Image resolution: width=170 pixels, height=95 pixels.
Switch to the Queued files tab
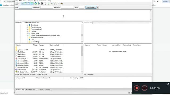coord(20,90)
